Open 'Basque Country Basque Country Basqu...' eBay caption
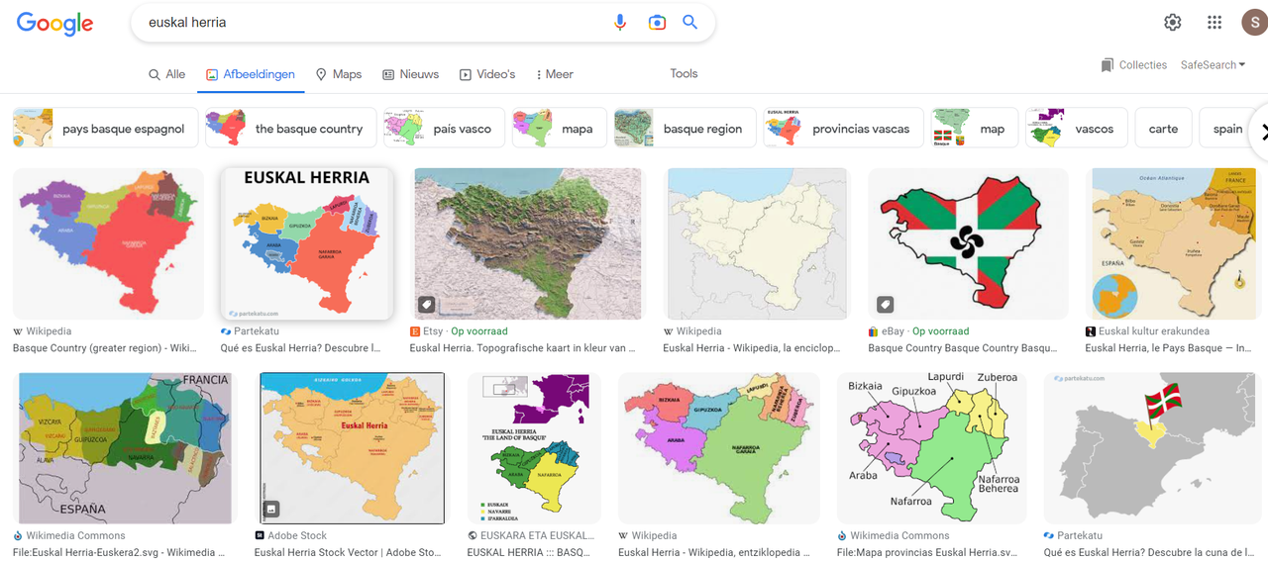Viewport: 1268px width, 562px height. pos(963,348)
